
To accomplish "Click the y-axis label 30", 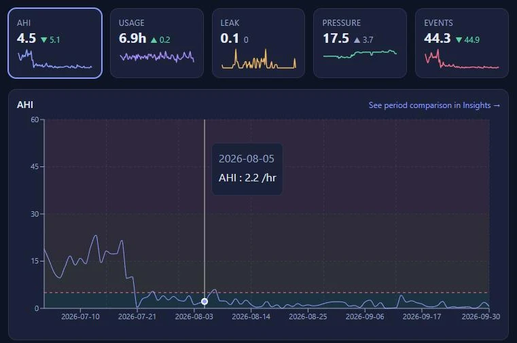I will (35, 214).
